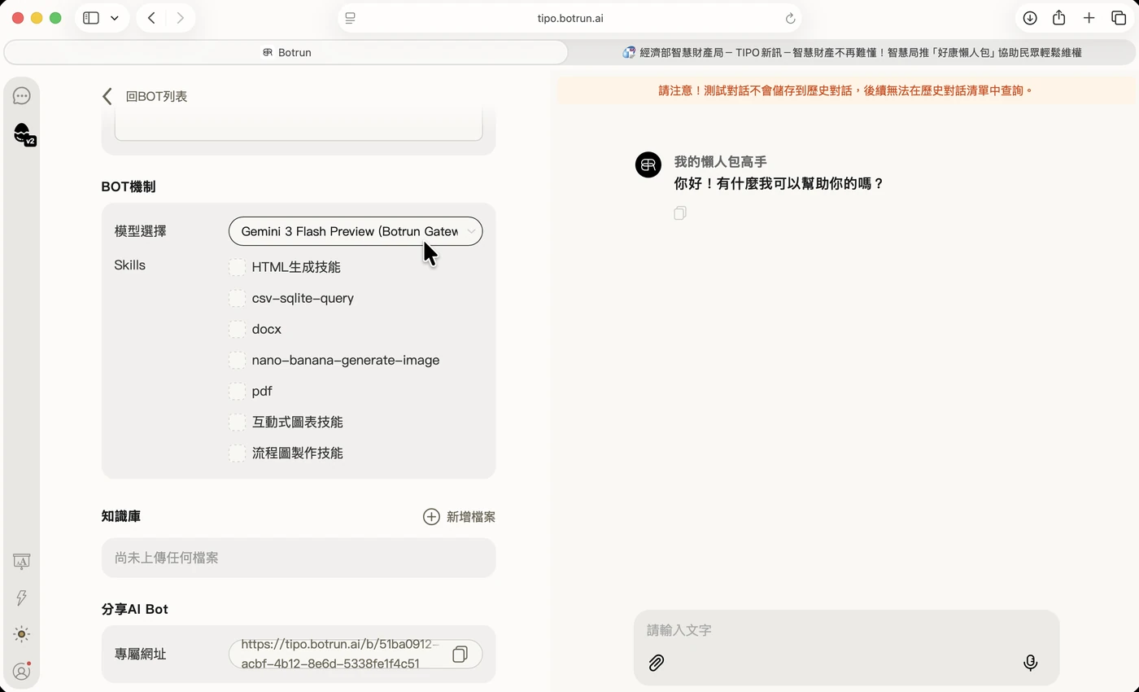Enable the 流程圖製作技能 checkbox
Viewport: 1139px width, 692px height.
pyautogui.click(x=237, y=453)
